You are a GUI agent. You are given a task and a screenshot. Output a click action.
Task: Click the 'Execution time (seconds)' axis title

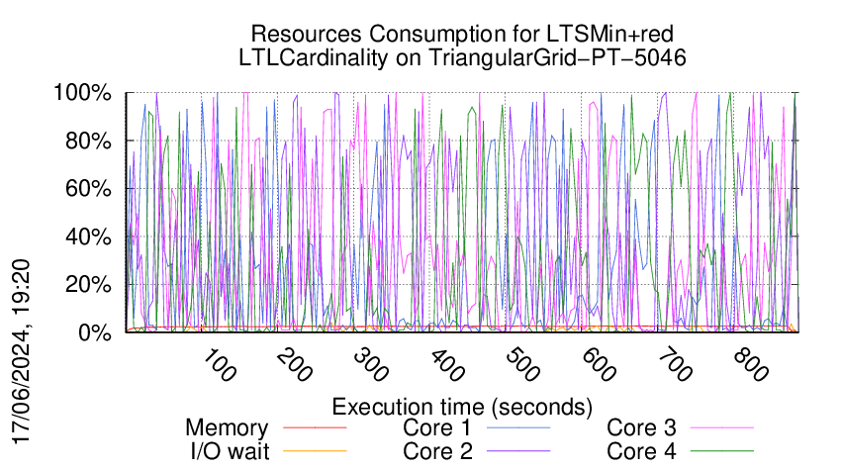(x=462, y=407)
